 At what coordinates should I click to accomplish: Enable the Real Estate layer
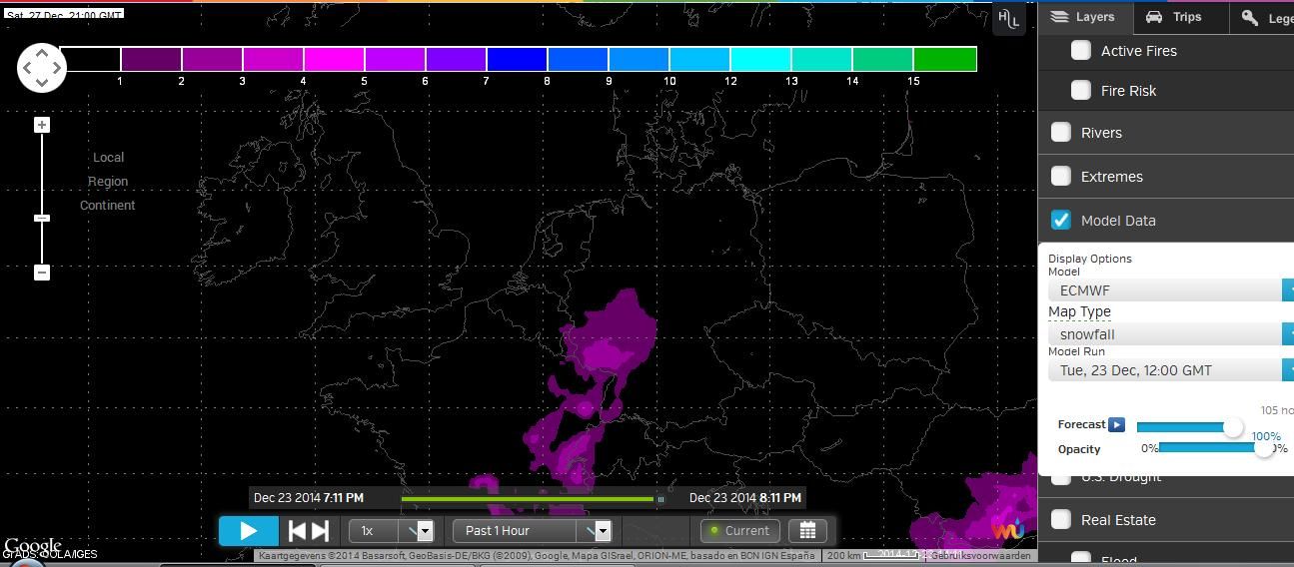coord(1061,519)
